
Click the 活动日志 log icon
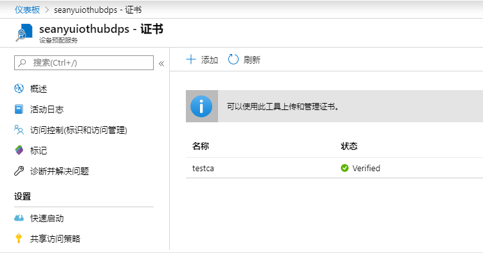19,109
